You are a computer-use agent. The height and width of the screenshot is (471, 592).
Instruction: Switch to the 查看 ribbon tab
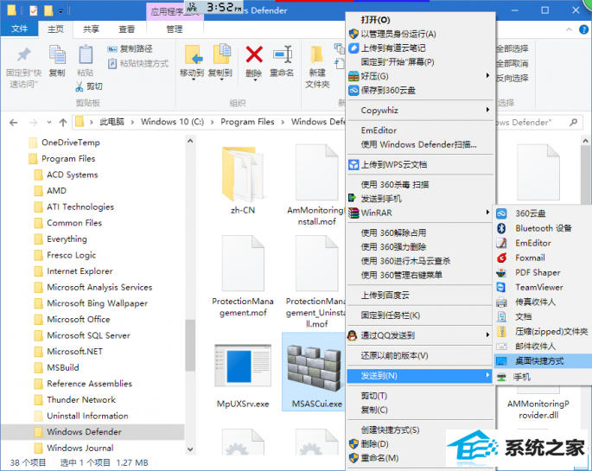tap(126, 29)
